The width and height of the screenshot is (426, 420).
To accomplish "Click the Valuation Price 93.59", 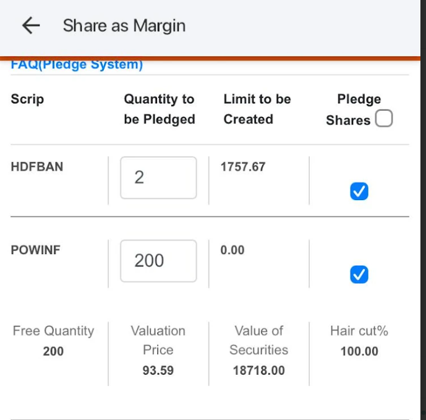I will pos(158,370).
